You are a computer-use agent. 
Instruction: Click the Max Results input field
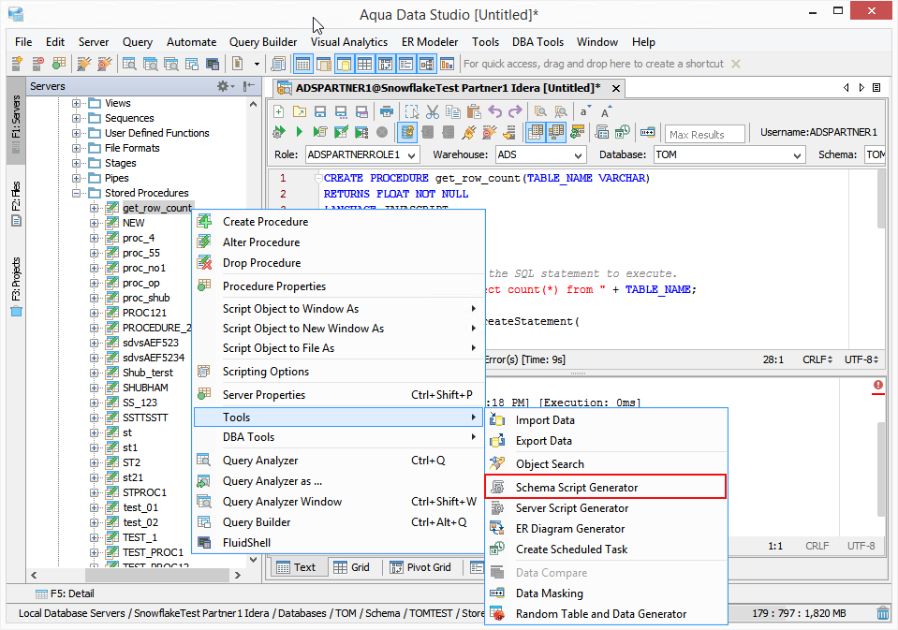pos(706,135)
